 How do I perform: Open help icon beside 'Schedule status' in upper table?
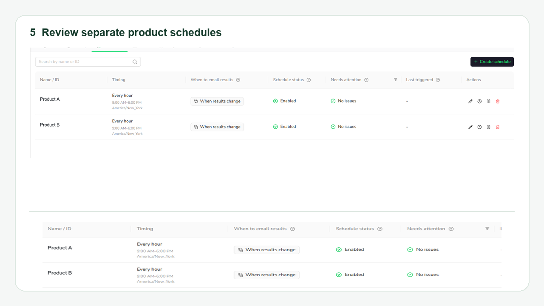309,80
